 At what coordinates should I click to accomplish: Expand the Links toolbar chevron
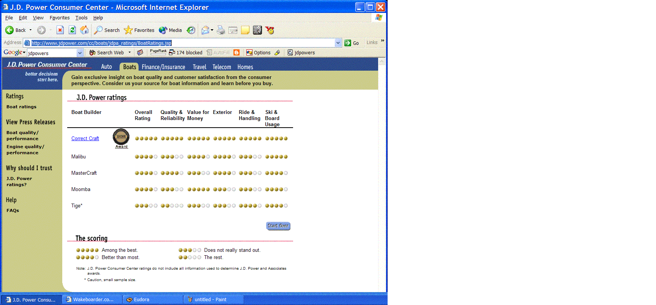(x=382, y=40)
